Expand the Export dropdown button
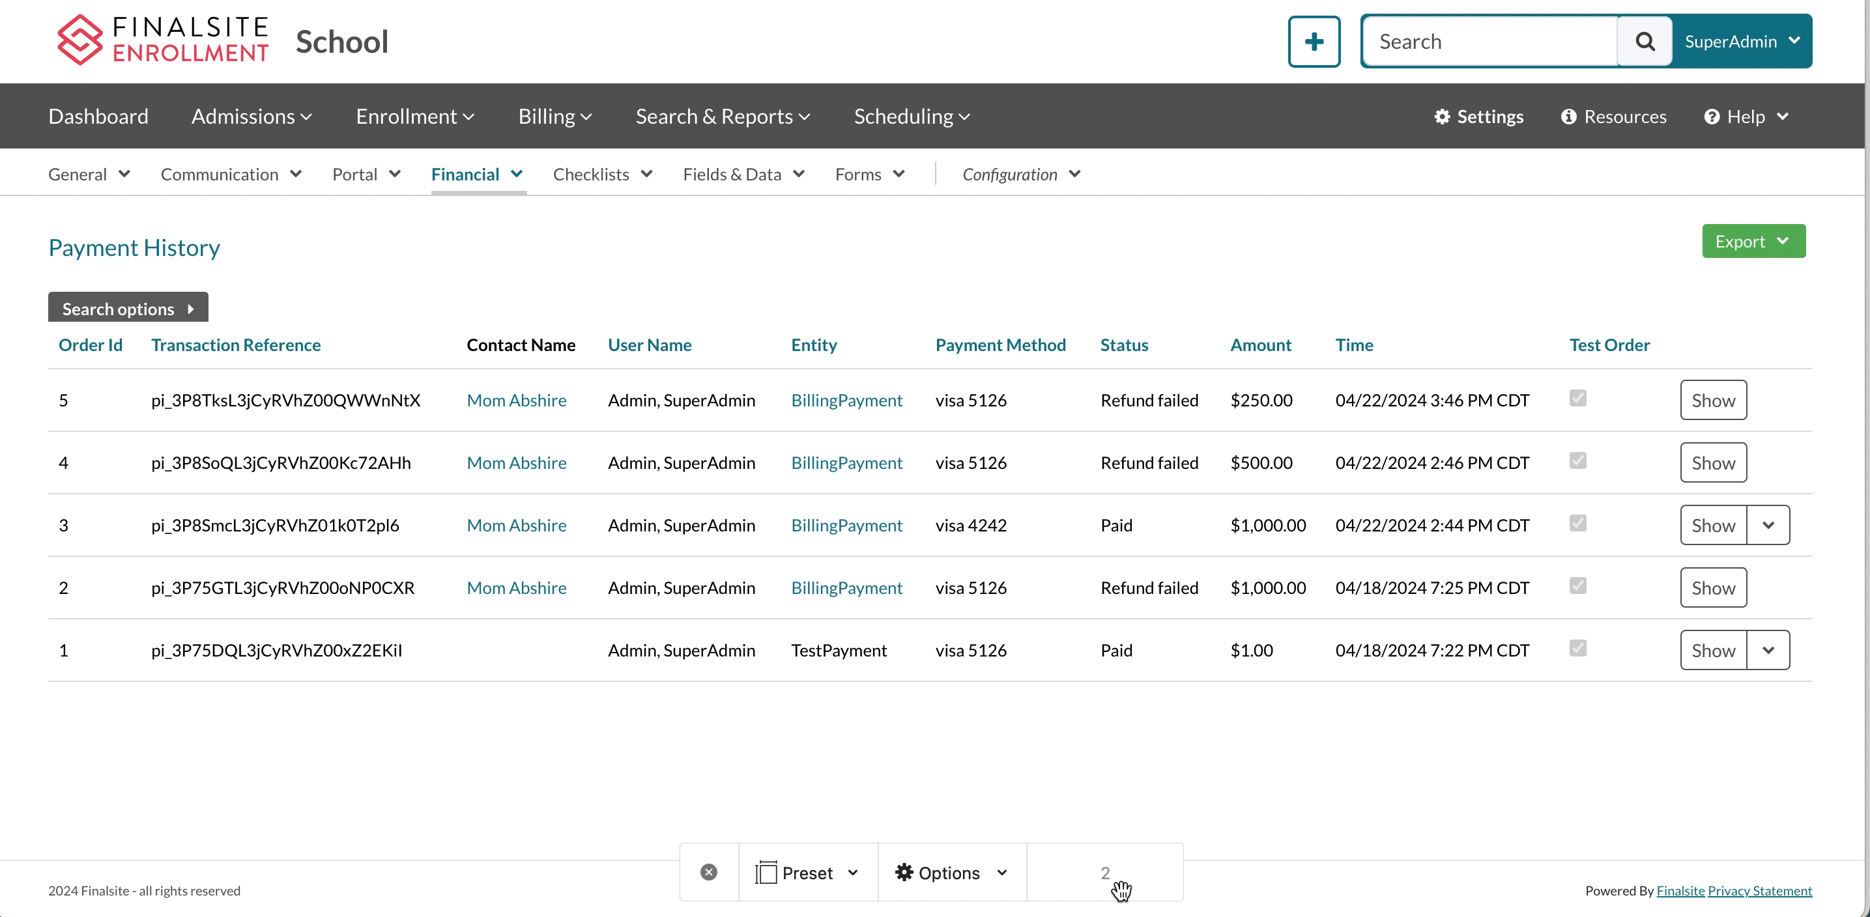Viewport: 1870px width, 917px height. pyautogui.click(x=1753, y=241)
